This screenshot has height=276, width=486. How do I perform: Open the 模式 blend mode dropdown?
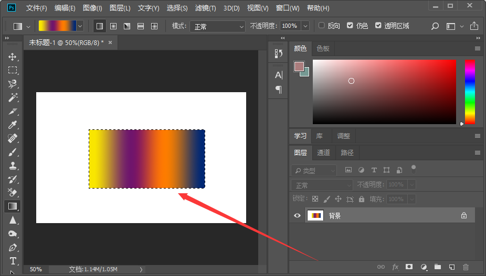tap(217, 26)
